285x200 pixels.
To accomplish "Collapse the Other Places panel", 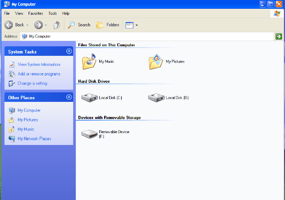I will coord(69,97).
